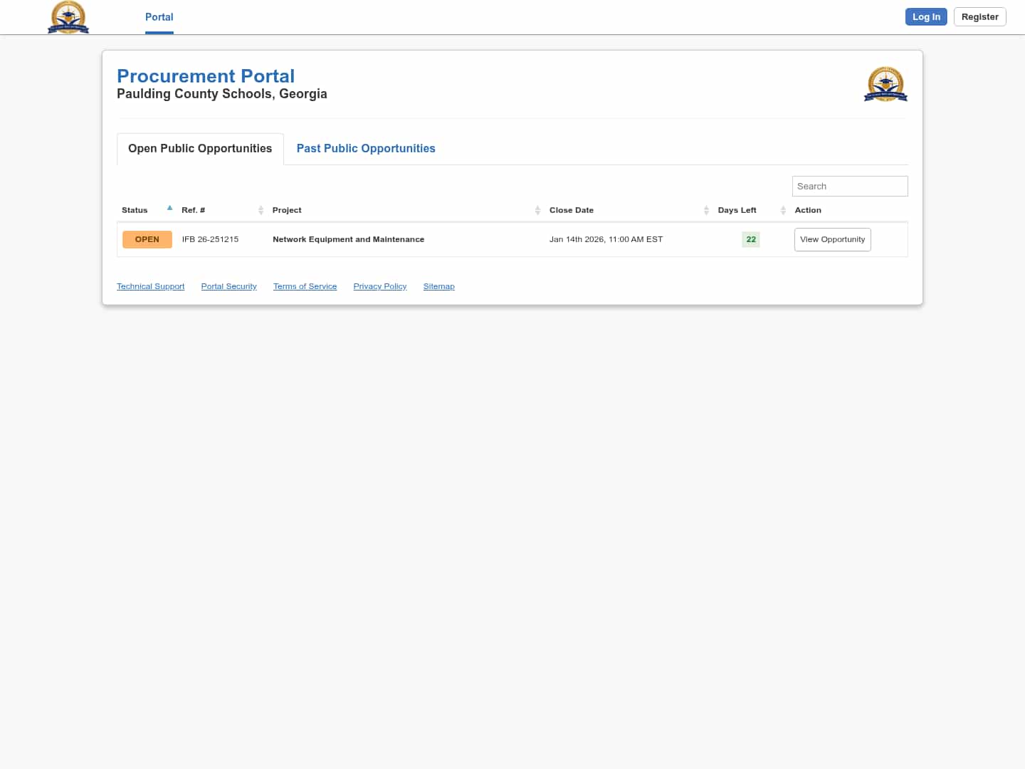
Task: Sort the table using the Project column arrows
Action: (537, 210)
